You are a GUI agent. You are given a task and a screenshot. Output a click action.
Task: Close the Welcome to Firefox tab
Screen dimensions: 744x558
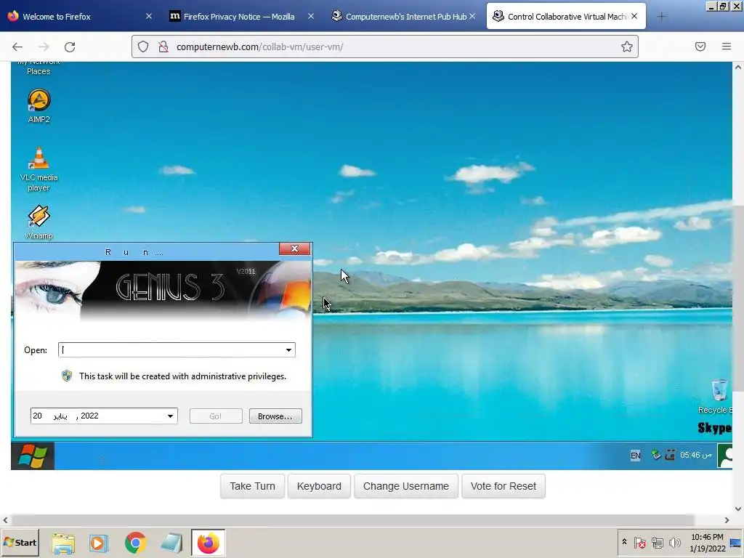[148, 16]
